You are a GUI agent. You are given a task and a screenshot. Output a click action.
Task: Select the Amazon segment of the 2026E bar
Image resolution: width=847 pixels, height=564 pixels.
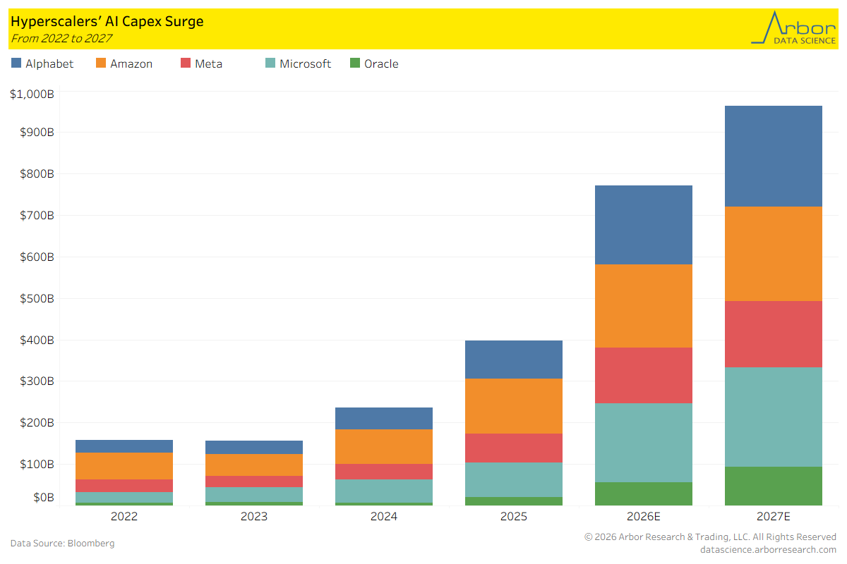pos(644,306)
